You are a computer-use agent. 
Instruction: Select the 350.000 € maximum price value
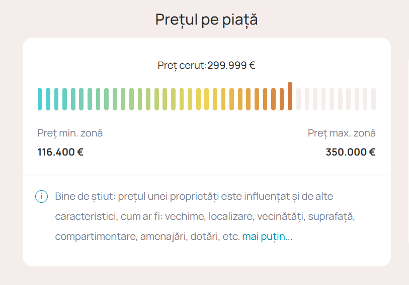(350, 152)
